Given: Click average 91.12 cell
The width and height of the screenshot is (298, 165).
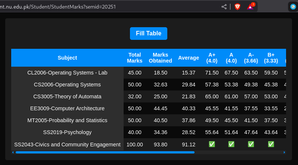Looking at the screenshot, I should point(189,145).
